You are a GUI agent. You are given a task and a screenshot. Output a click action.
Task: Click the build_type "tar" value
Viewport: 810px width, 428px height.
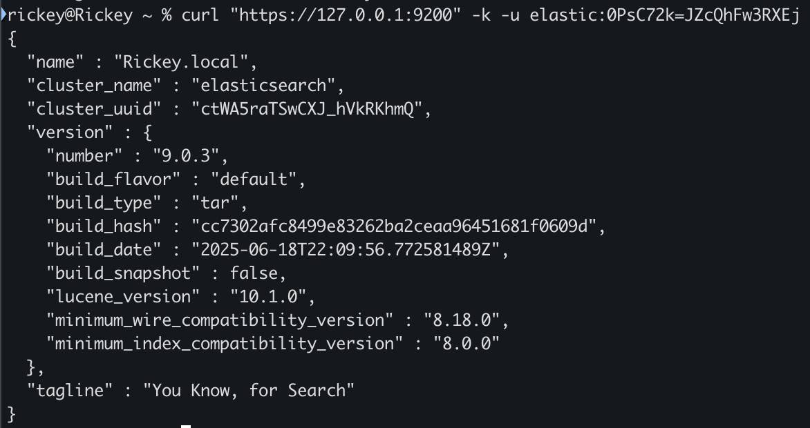[x=215, y=202]
